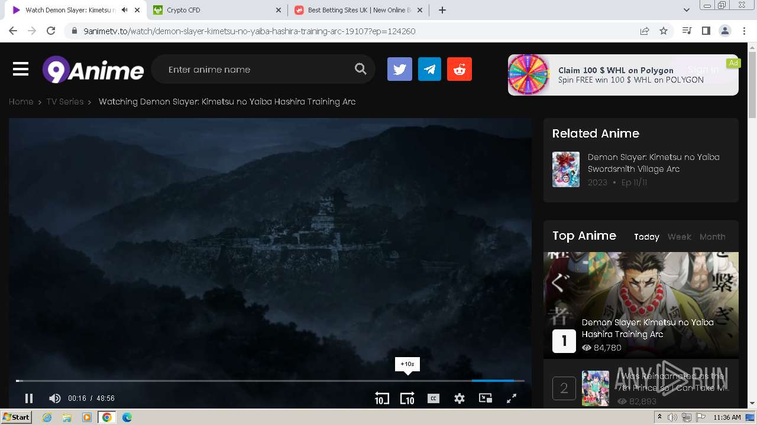Toggle the Chrome side panel
This screenshot has height=425, width=757.
706,31
